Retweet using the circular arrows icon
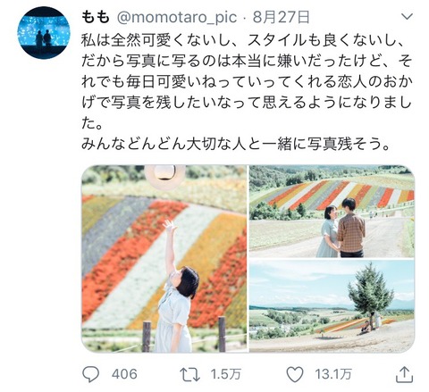This screenshot has height=392, width=429. [189, 374]
